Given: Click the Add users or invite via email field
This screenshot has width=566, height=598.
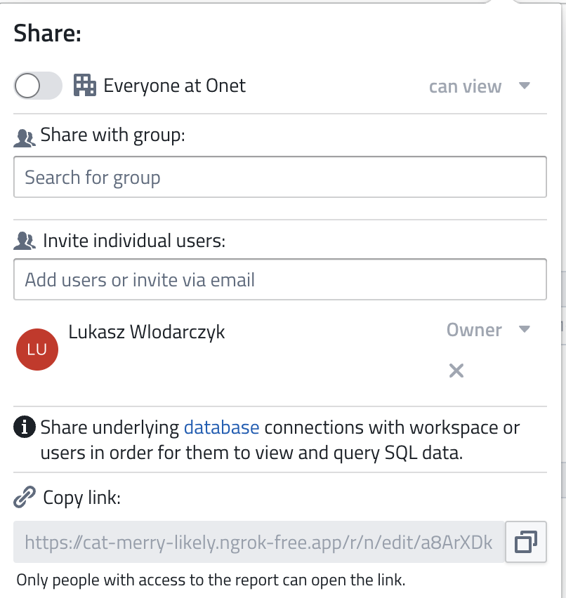Looking at the screenshot, I should click(x=280, y=279).
